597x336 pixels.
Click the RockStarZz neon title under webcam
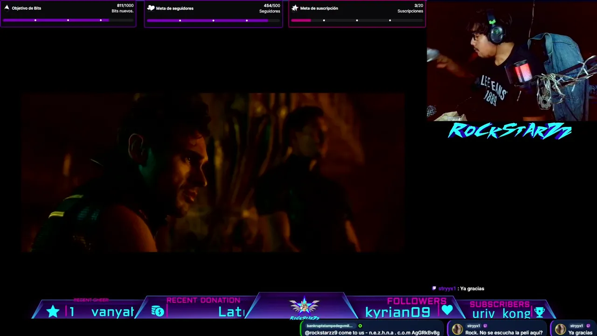510,131
